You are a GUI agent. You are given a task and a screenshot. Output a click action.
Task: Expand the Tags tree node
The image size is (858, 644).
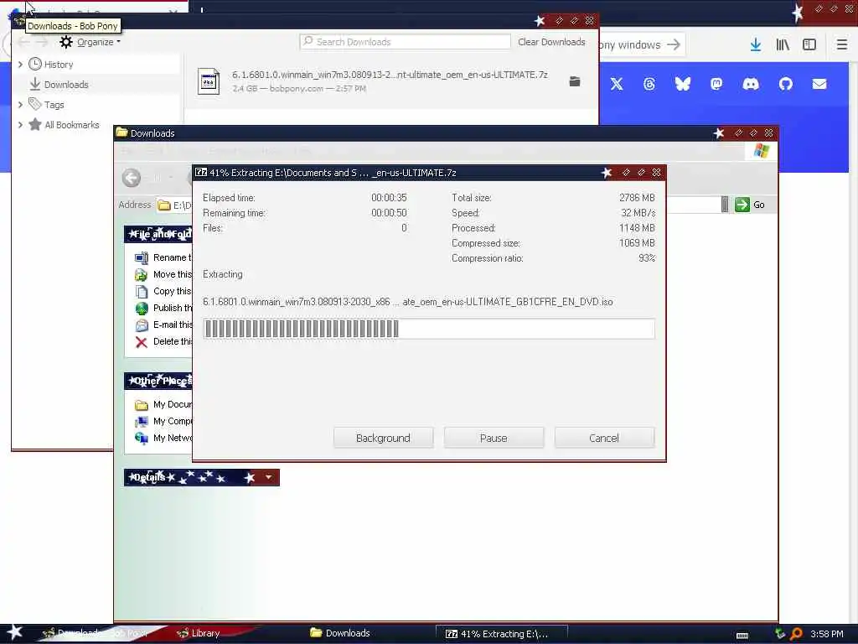[20, 105]
